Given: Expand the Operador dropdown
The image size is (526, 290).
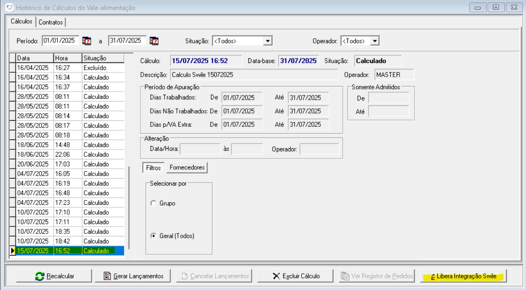Looking at the screenshot, I should (375, 41).
